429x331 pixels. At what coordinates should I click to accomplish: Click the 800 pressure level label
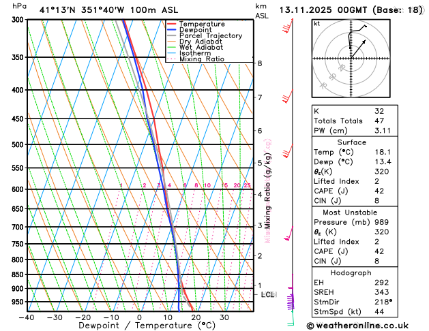coord(19,259)
